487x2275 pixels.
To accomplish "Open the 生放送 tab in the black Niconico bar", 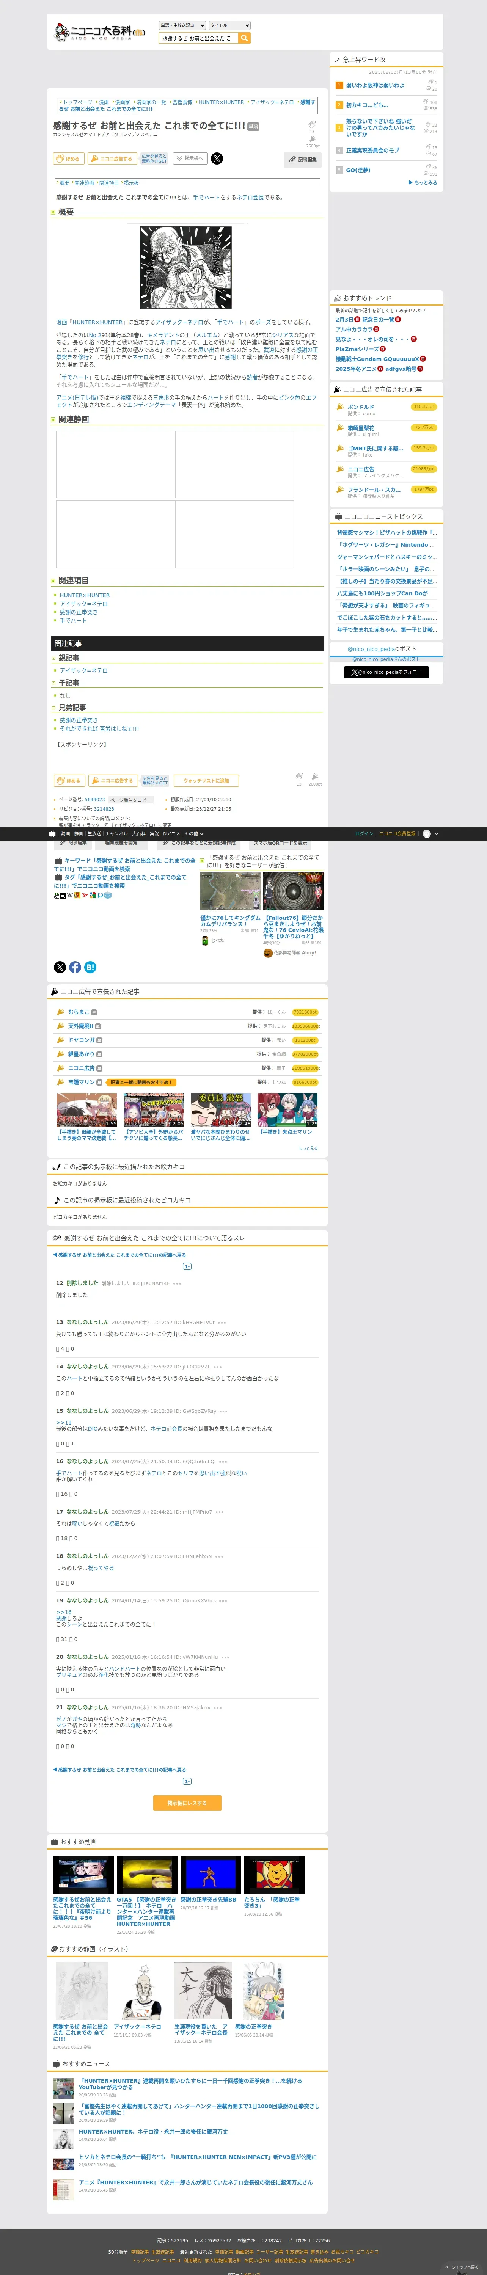I will point(94,834).
